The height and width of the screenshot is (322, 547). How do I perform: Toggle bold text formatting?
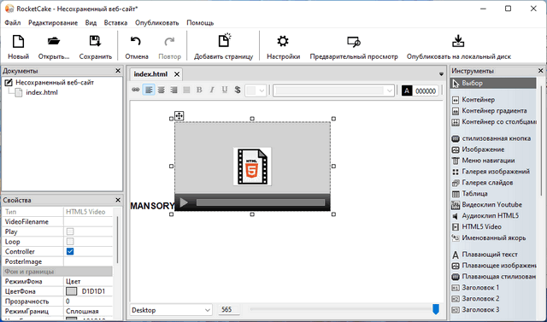pyautogui.click(x=199, y=91)
